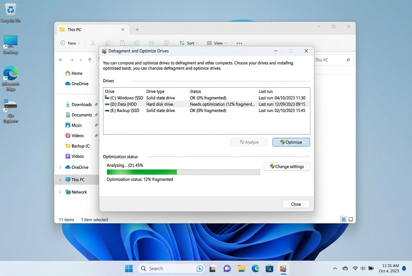Viewport: 412px width, 276px height.
Task: Expand the Network tree node
Action: click(60, 192)
